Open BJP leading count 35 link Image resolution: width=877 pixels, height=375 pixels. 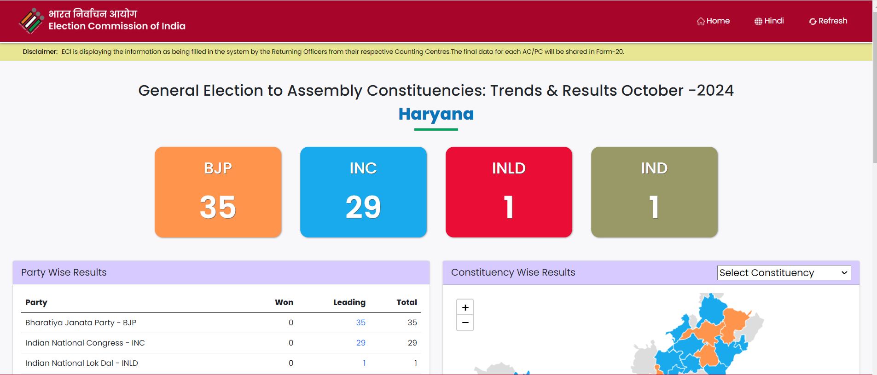pyautogui.click(x=360, y=323)
